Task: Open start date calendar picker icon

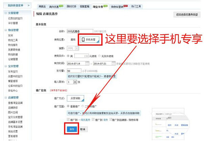Action: coord(87,63)
